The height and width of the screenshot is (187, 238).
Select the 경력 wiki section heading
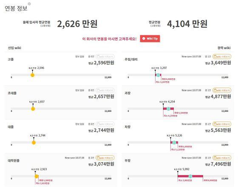tap(224, 48)
